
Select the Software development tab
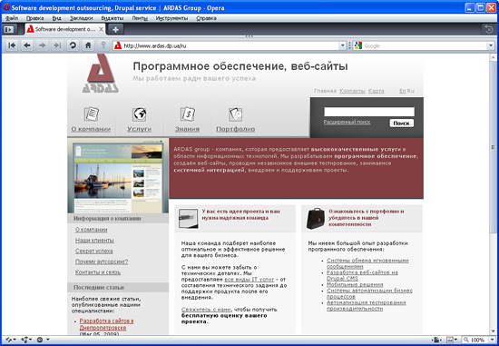pyautogui.click(x=65, y=29)
